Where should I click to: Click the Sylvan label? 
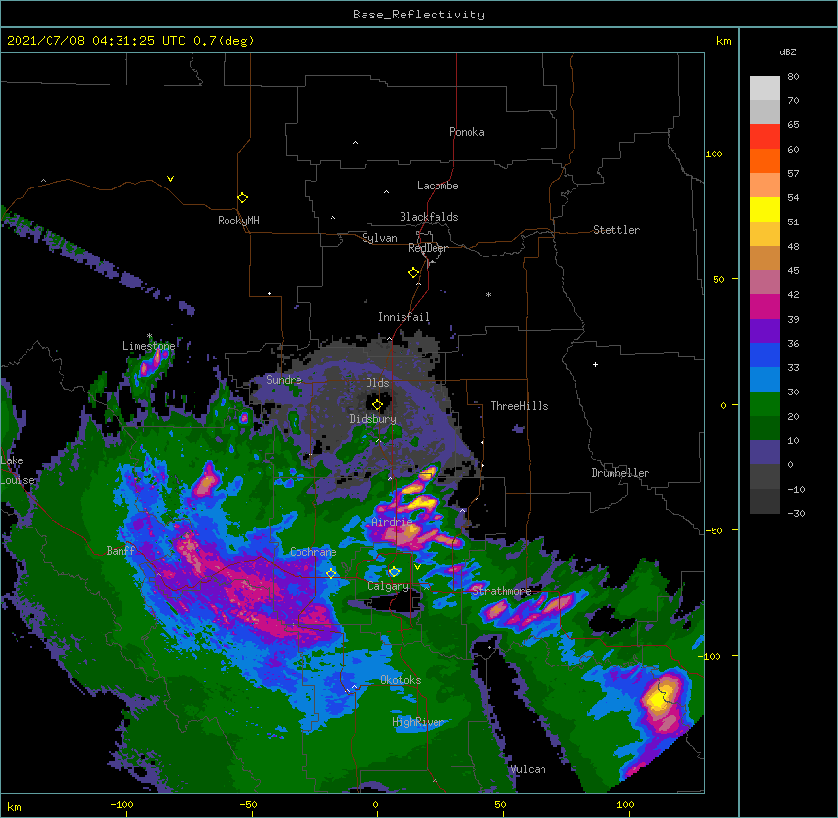coord(379,238)
